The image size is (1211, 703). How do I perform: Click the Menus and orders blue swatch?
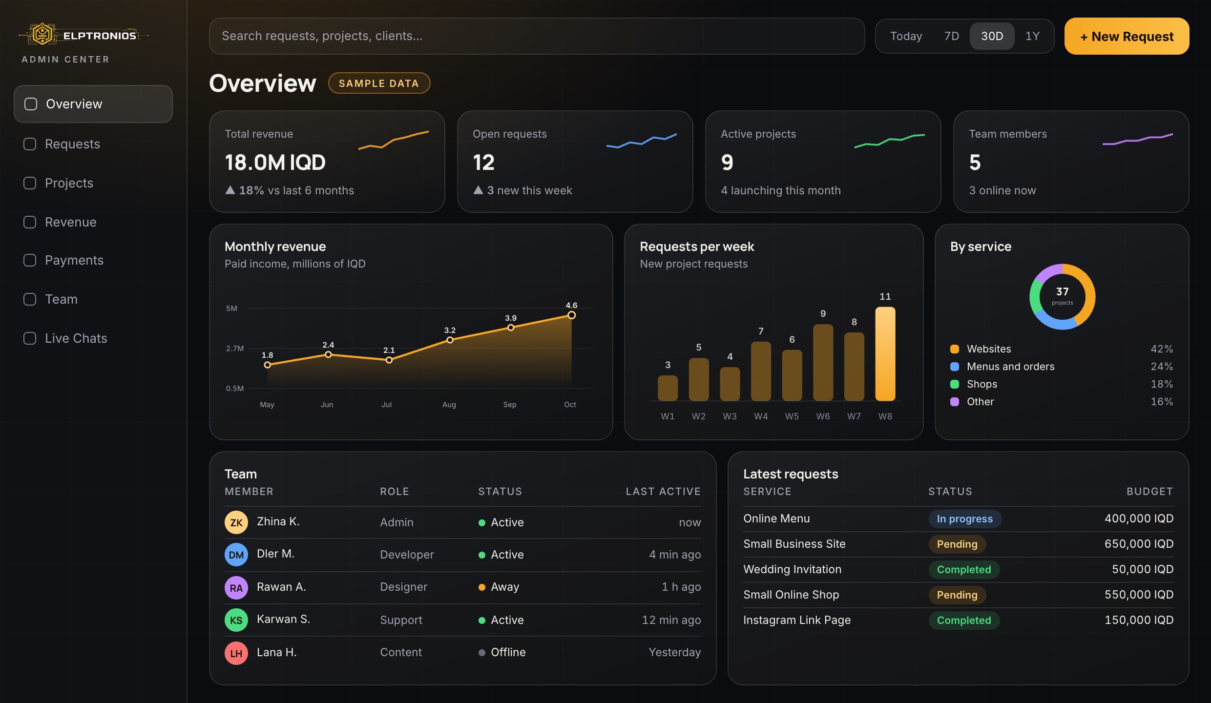[955, 367]
